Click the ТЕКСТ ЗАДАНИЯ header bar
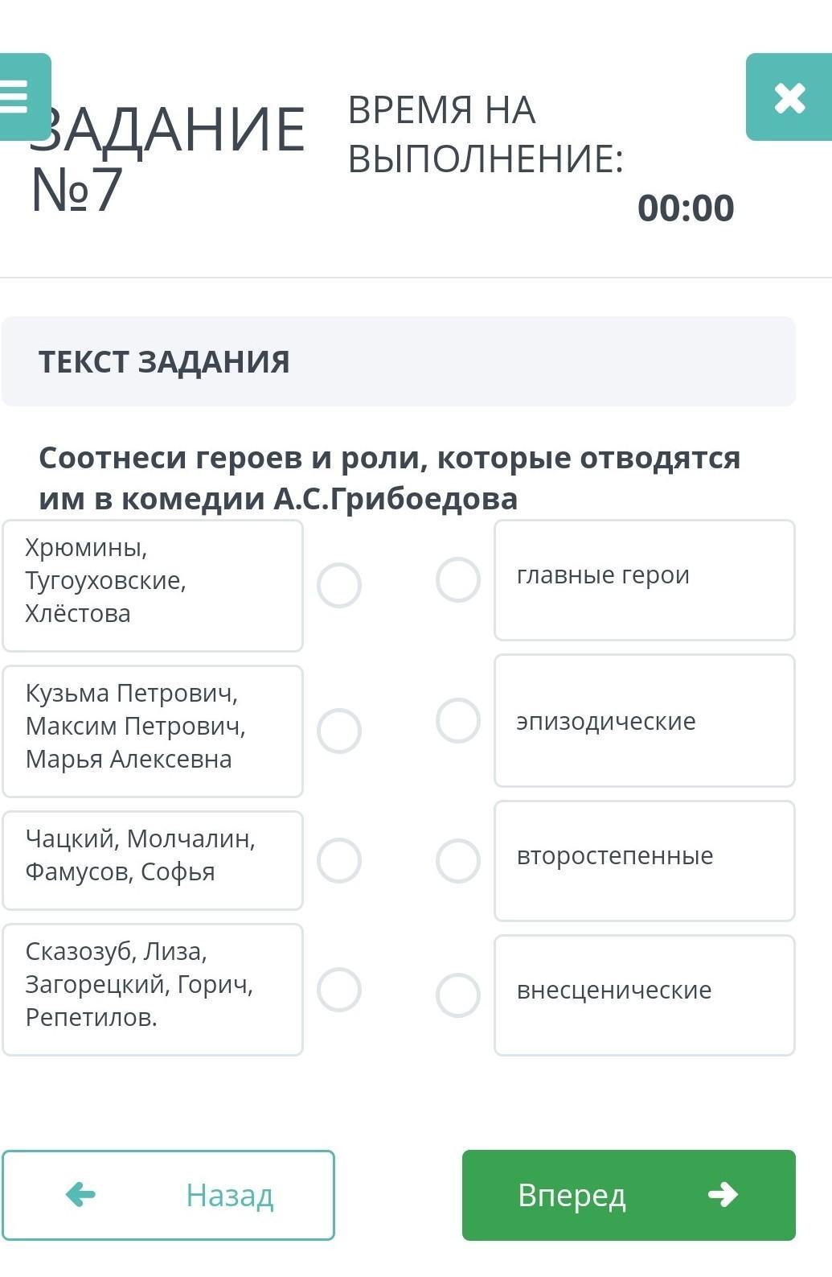This screenshot has width=832, height=1277. 398,361
